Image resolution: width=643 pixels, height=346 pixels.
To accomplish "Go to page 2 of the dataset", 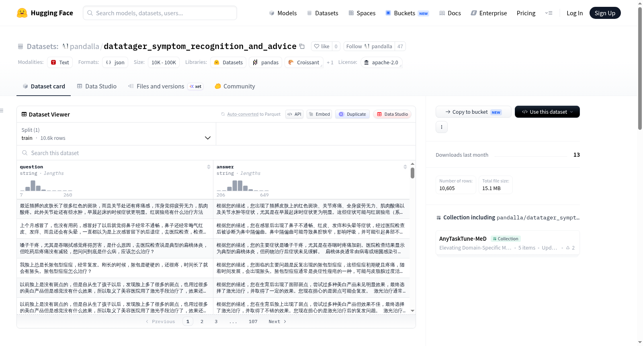I will [x=202, y=321].
